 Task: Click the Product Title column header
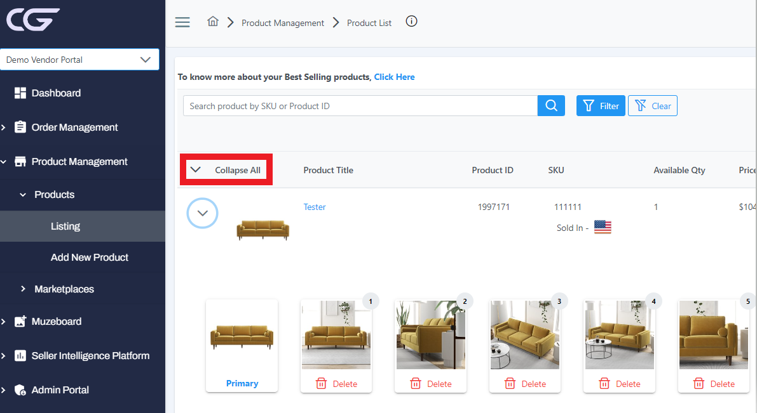(x=329, y=170)
